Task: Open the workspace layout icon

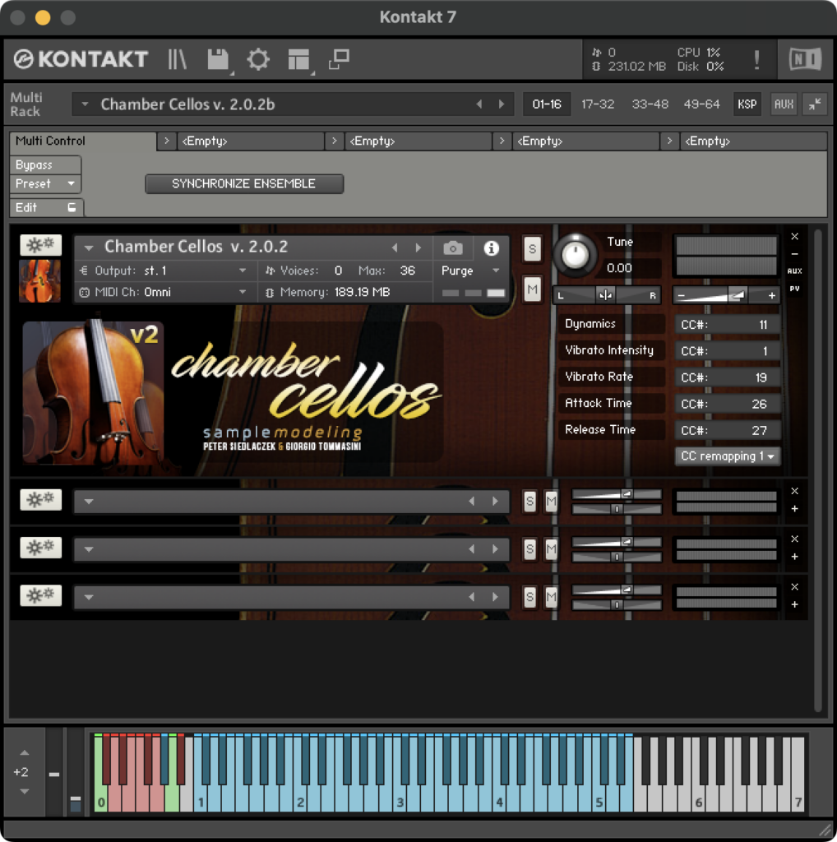Action: pyautogui.click(x=298, y=59)
